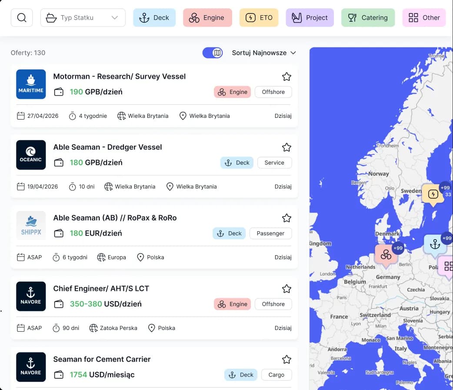The image size is (453, 390).
Task: Click Engine tag on Chief Engineer offer
Action: pyautogui.click(x=232, y=304)
